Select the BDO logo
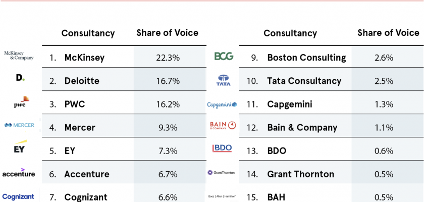Viewport: 424px width, 202px height. point(223,149)
